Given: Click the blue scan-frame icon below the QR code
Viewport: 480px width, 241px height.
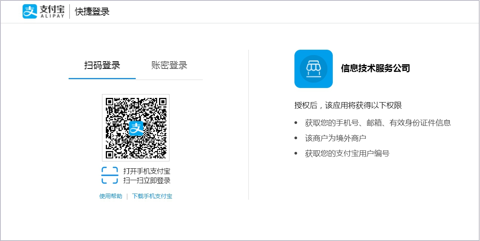Looking at the screenshot, I should [109, 175].
